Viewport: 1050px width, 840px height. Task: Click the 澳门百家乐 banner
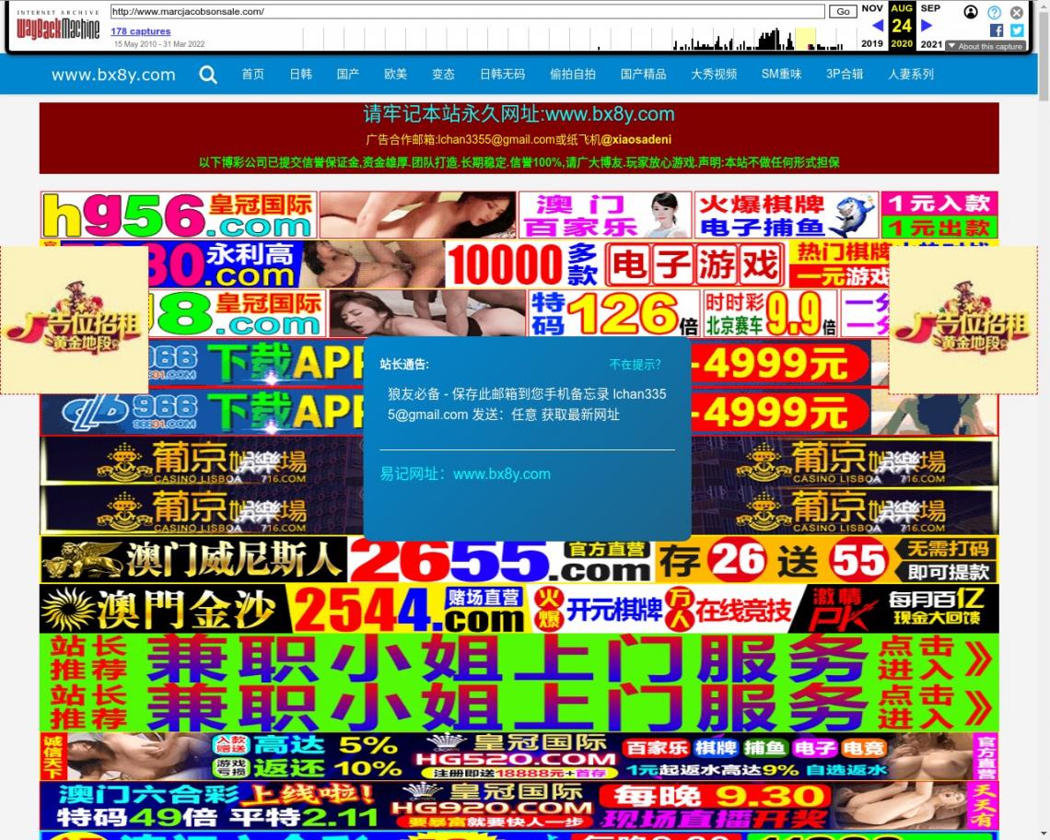(x=605, y=215)
